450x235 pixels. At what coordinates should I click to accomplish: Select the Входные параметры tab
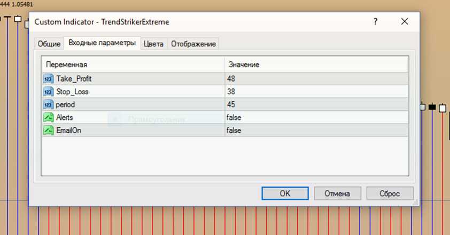click(x=102, y=43)
